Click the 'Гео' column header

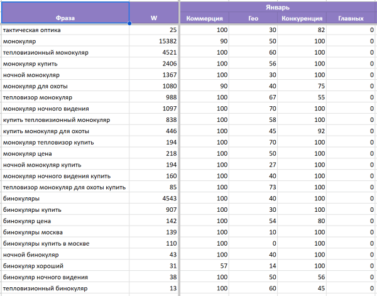[253, 18]
